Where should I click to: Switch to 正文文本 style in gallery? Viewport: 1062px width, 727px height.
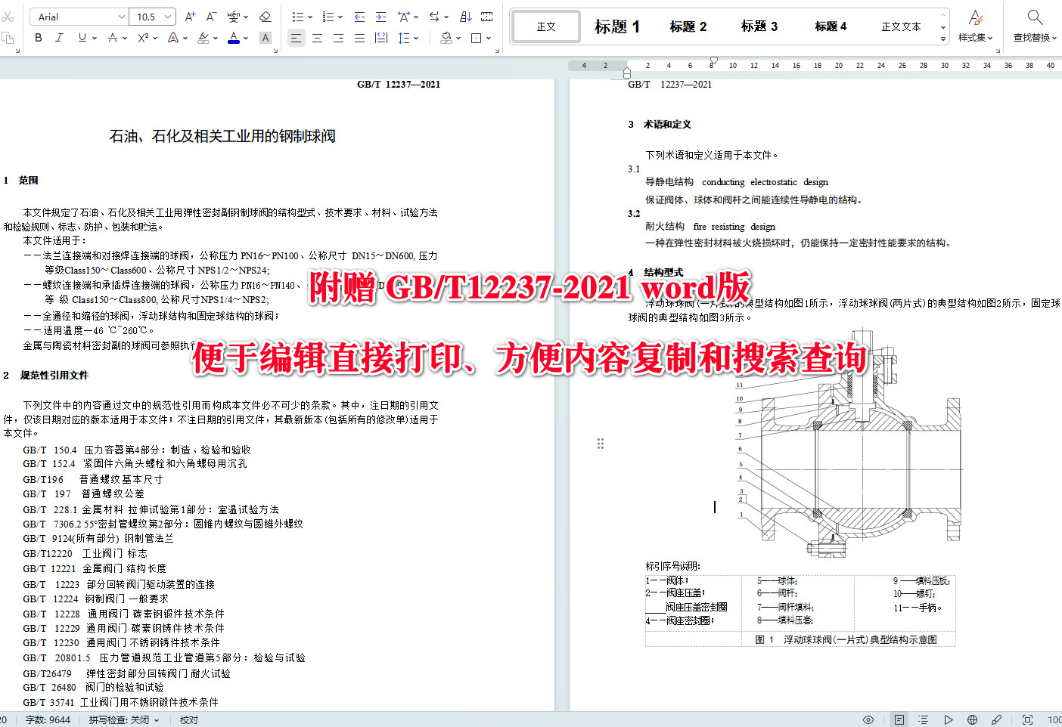pos(901,26)
